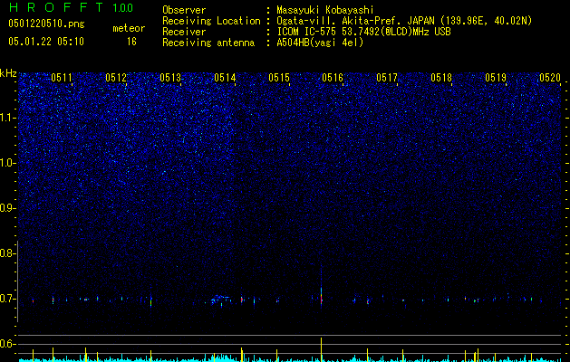
Task: Click the Ogata-vill. Akita-Pref. JAPAN location text
Action: [404, 21]
